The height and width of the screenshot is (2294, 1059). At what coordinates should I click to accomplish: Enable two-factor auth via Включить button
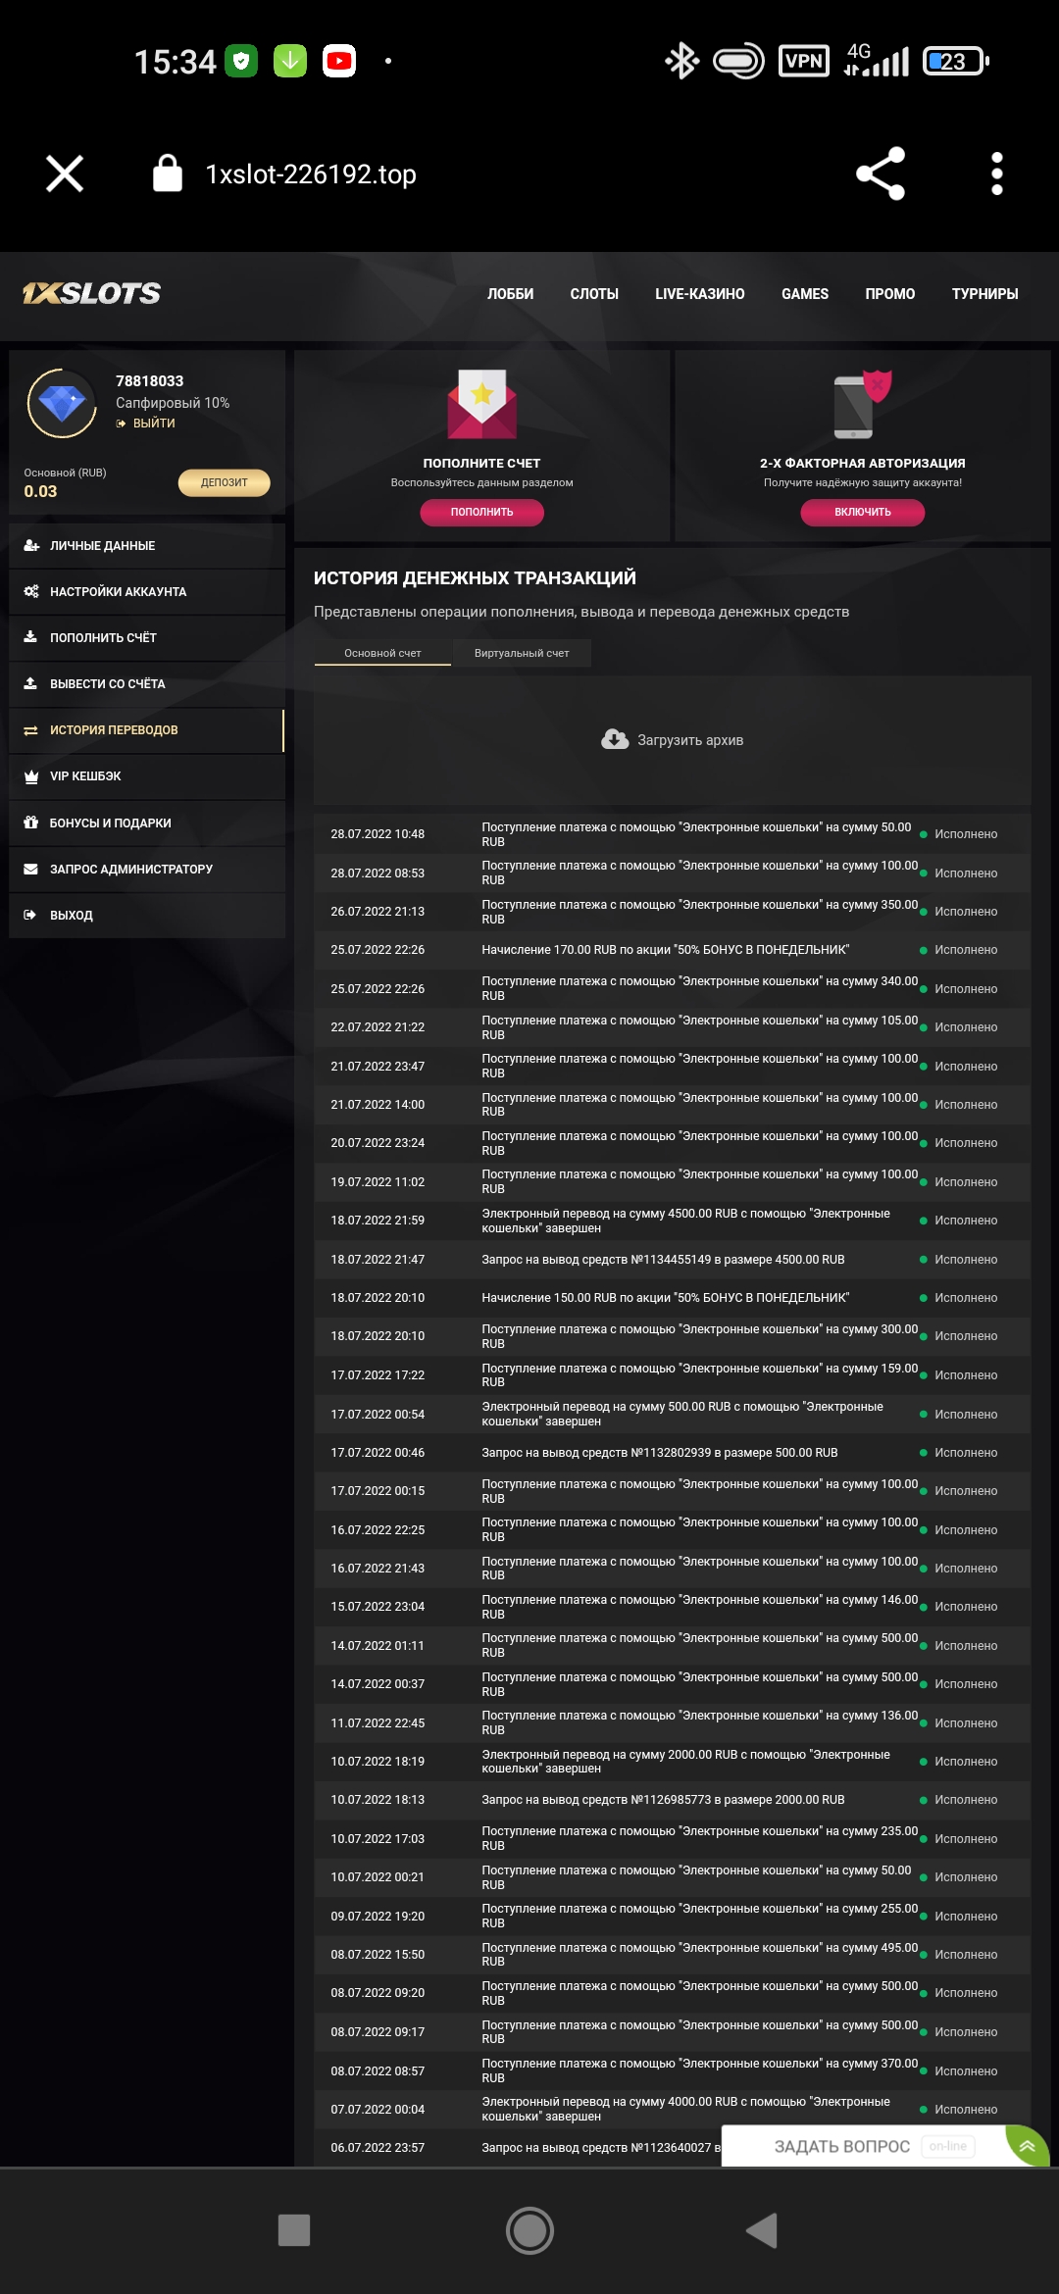tap(862, 512)
